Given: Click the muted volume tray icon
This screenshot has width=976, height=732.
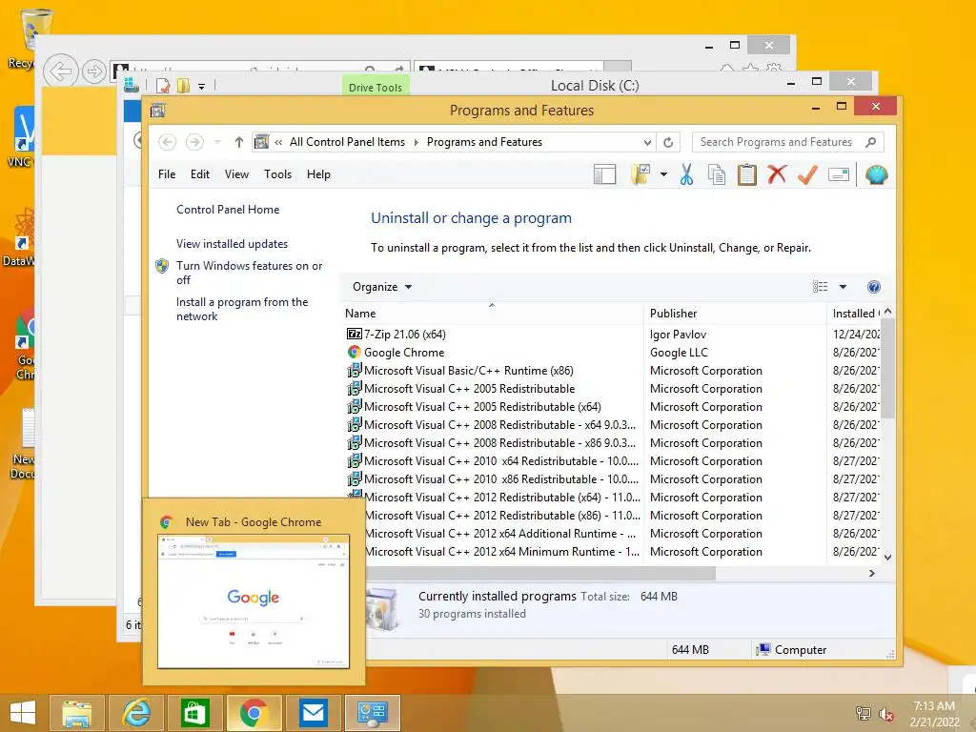Looking at the screenshot, I should [x=885, y=714].
